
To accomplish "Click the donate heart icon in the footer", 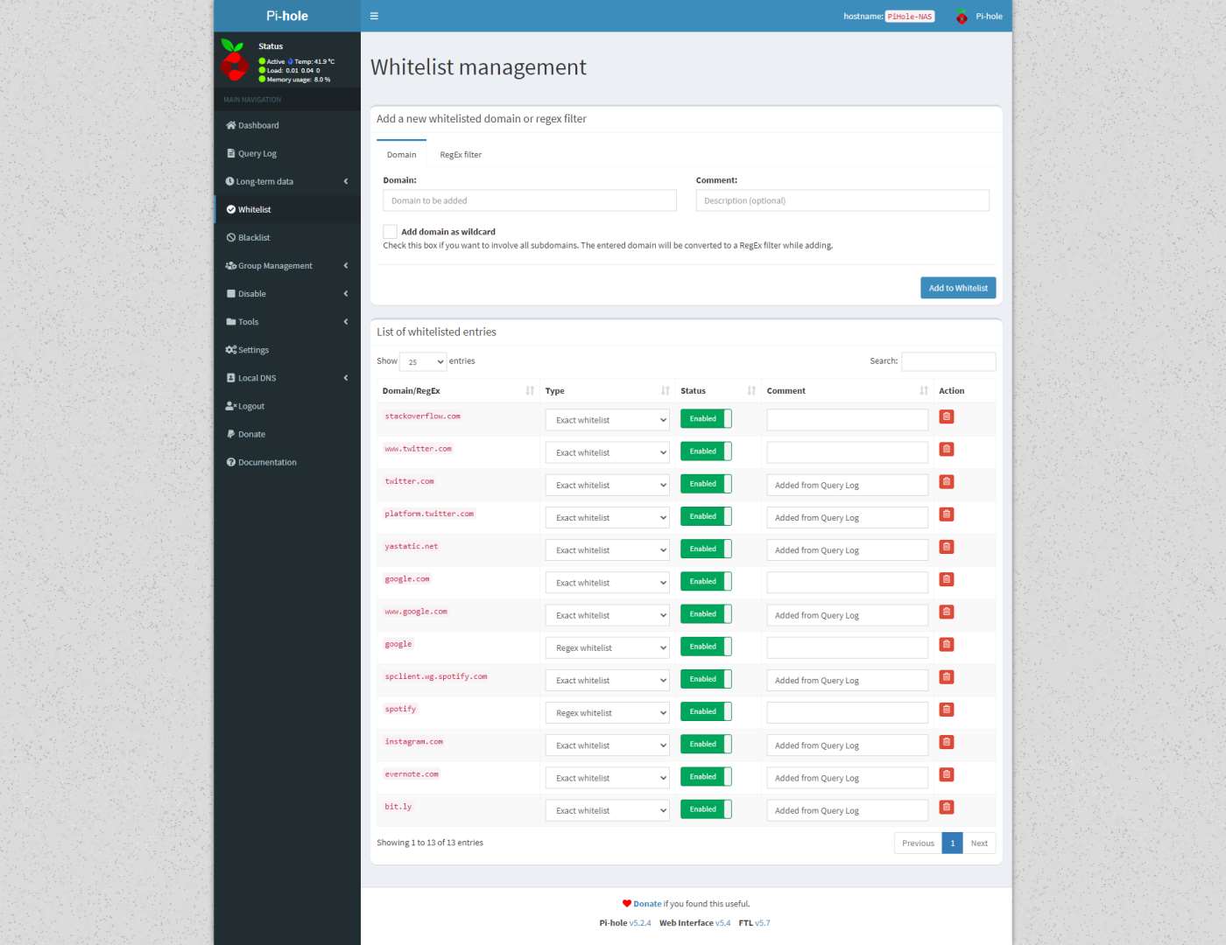I will point(627,904).
